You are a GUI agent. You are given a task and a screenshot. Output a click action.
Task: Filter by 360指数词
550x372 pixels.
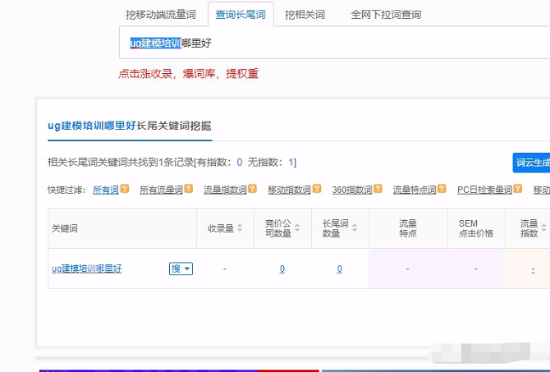click(352, 190)
